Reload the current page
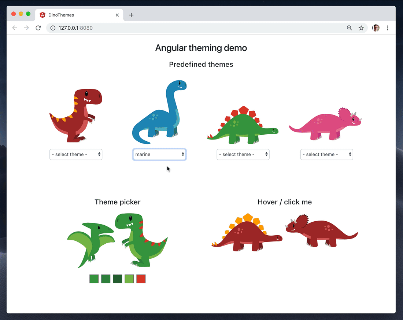 click(38, 28)
